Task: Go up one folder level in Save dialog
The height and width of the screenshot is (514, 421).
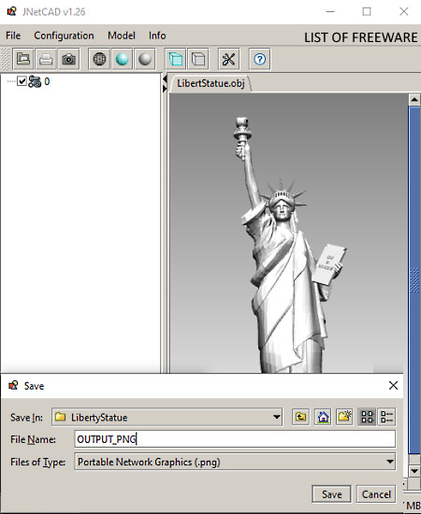Action: [300, 417]
